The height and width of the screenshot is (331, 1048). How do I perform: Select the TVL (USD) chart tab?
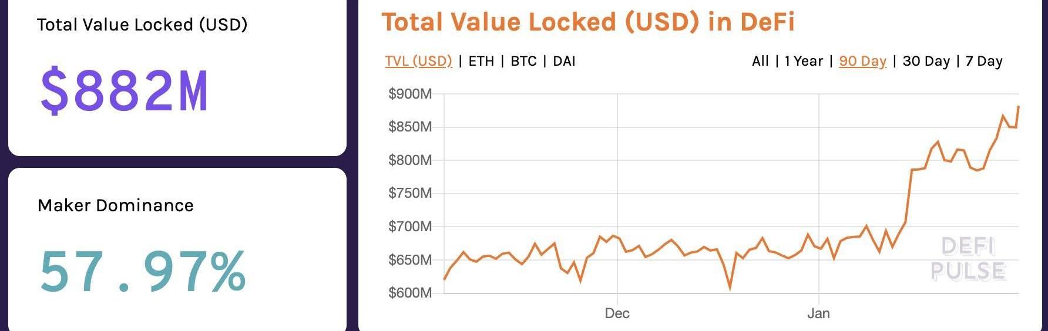pos(418,61)
